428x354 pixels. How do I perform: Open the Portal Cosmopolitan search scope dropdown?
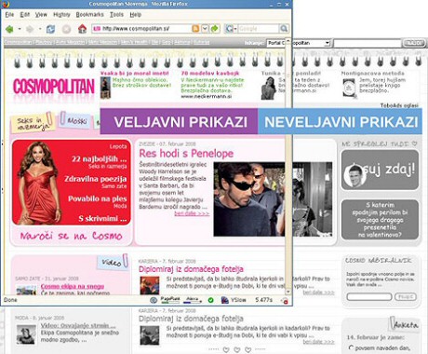coord(328,43)
